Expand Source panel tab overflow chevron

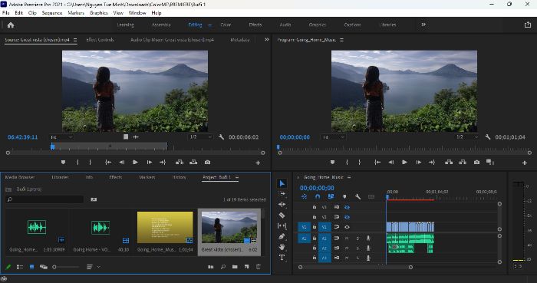267,40
